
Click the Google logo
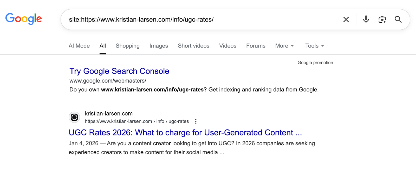coord(24,19)
